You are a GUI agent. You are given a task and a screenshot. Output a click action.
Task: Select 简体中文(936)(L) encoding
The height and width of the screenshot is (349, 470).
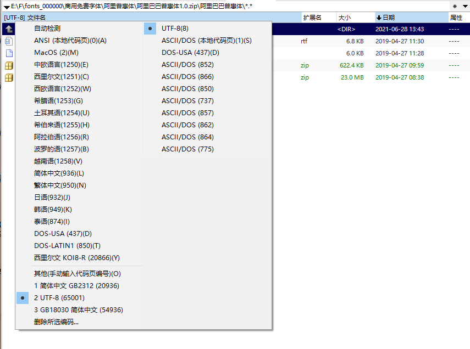coord(59,173)
